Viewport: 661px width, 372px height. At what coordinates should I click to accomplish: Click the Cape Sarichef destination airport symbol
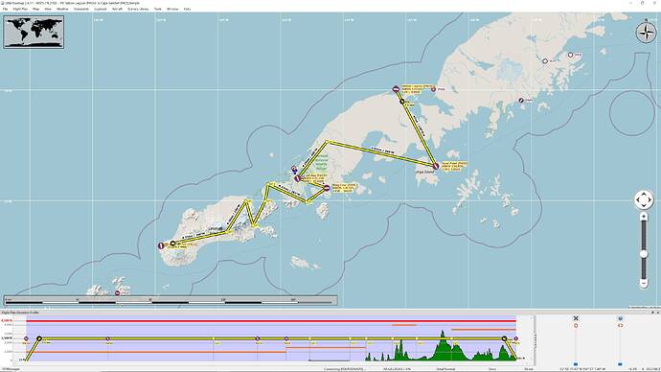[161, 245]
